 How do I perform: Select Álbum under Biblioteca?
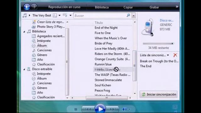click(x=42, y=46)
